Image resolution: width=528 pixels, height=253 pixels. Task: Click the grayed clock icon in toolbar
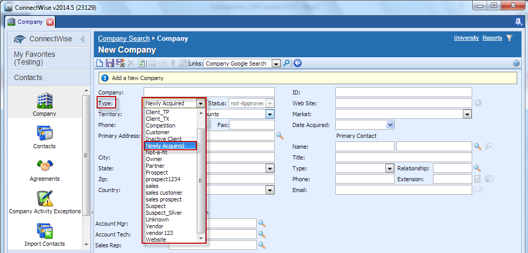163,63
